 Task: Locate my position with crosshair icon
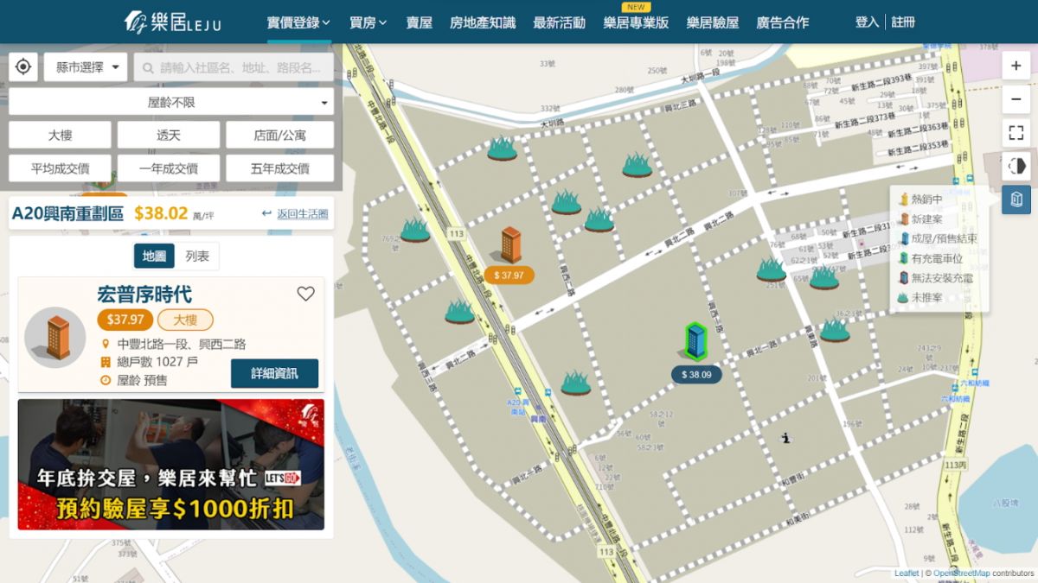[x=23, y=67]
